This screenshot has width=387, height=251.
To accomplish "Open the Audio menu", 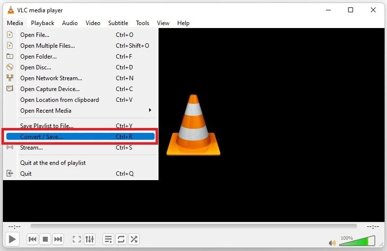I will coord(70,23).
